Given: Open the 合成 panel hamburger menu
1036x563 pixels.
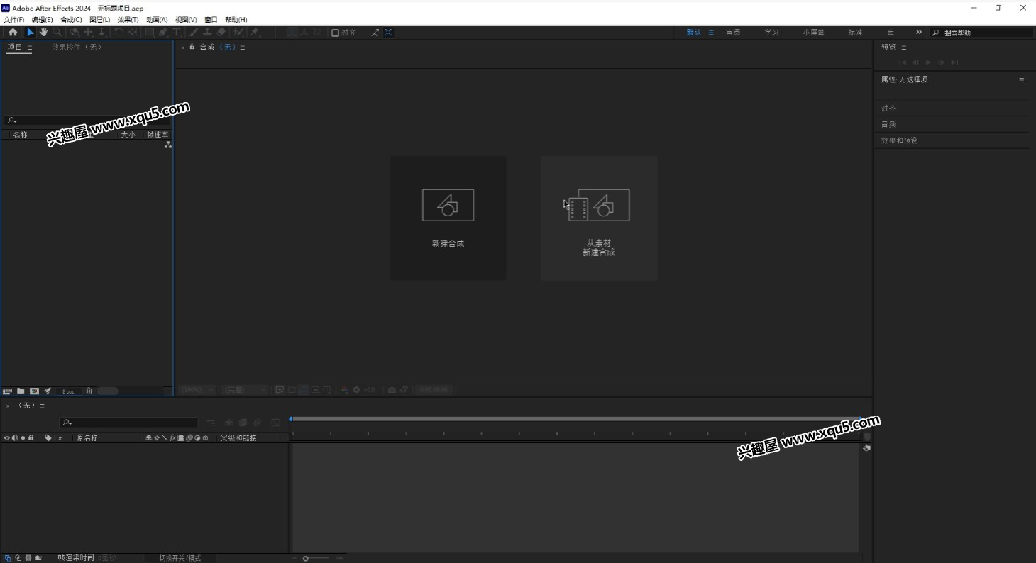Looking at the screenshot, I should pos(243,48).
